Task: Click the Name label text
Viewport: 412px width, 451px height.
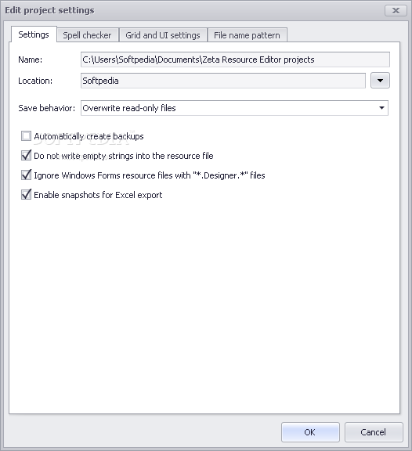Action: pyautogui.click(x=31, y=60)
